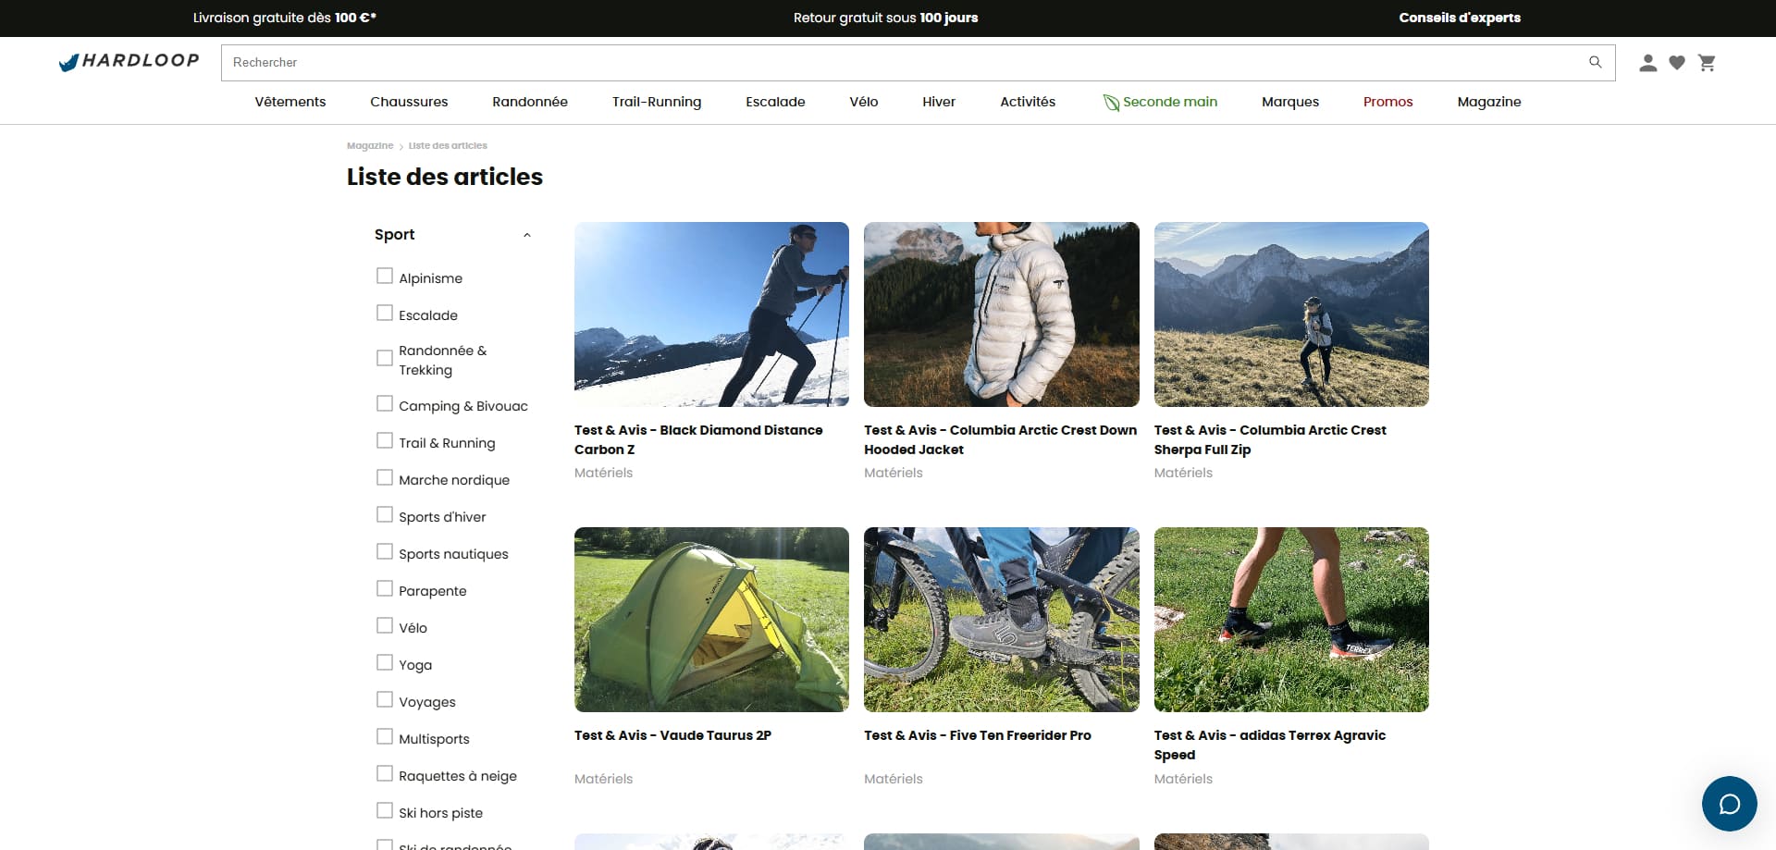
Task: Click the Conseils d'experts link
Action: tap(1460, 18)
